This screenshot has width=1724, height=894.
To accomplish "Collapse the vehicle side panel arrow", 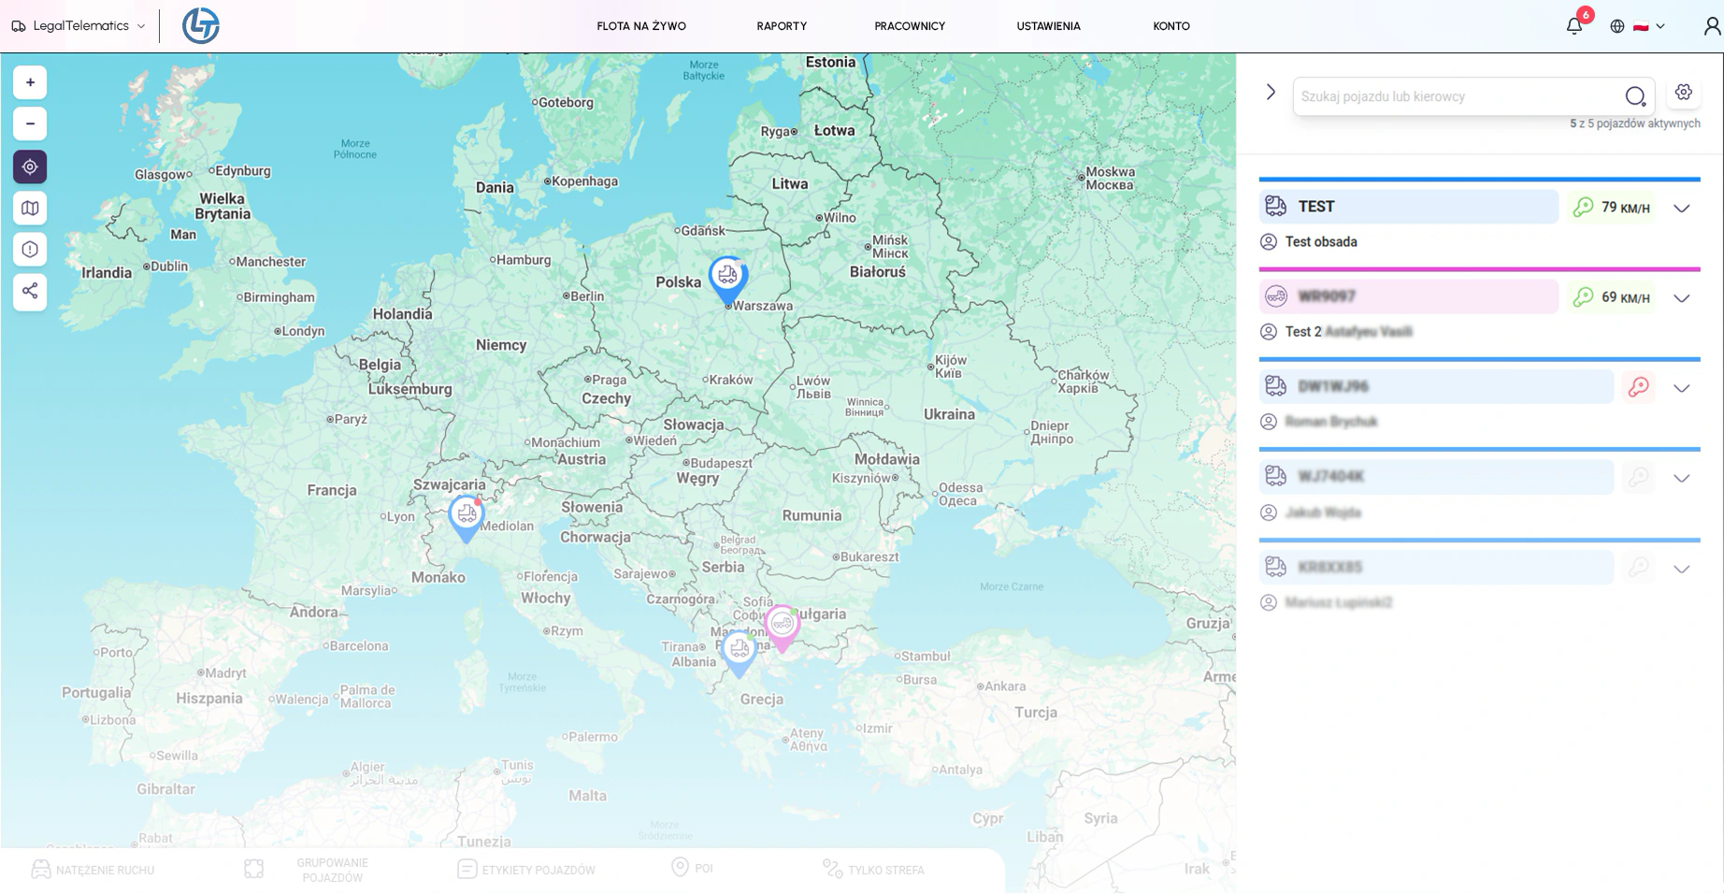I will click(x=1271, y=93).
